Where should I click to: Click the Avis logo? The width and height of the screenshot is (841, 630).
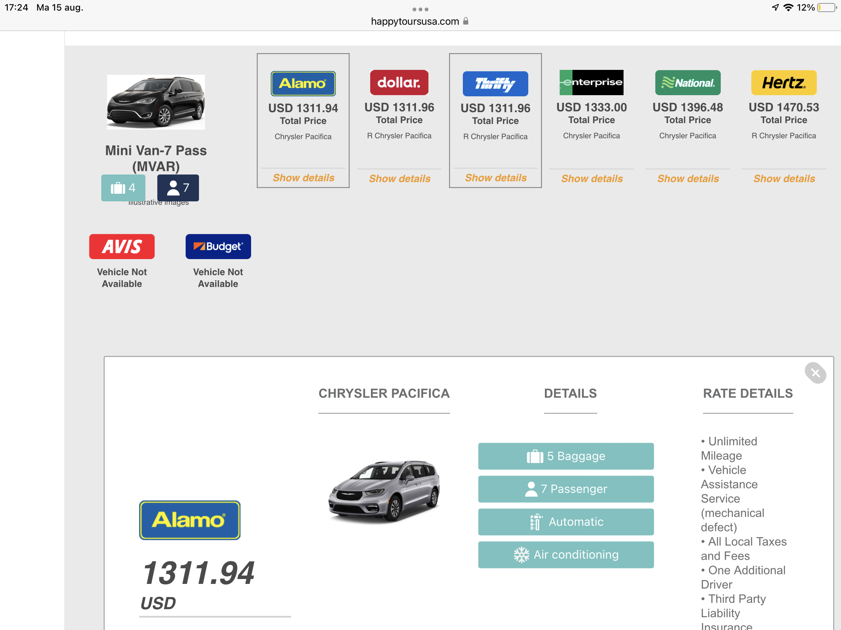point(122,247)
